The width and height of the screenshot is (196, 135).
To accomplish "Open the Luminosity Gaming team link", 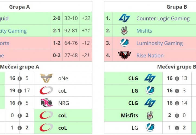I will tap(159, 43).
